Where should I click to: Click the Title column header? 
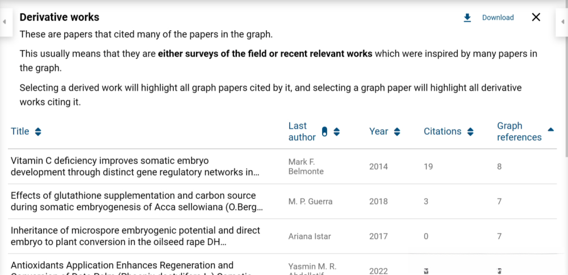20,132
